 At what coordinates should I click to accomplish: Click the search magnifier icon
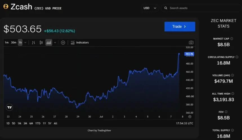point(166,8)
